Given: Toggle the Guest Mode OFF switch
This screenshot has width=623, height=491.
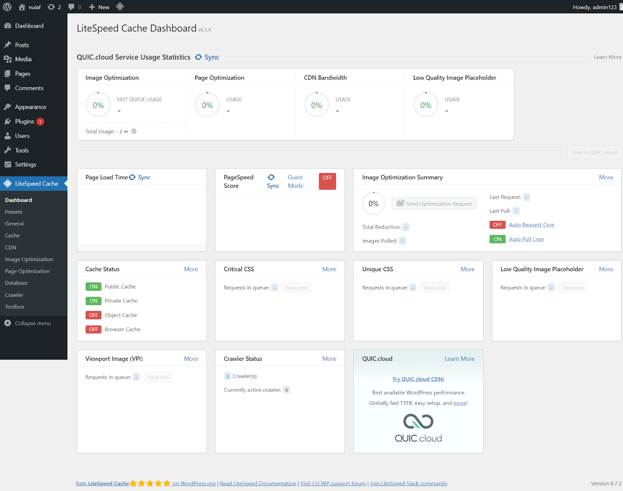Looking at the screenshot, I should point(327,181).
